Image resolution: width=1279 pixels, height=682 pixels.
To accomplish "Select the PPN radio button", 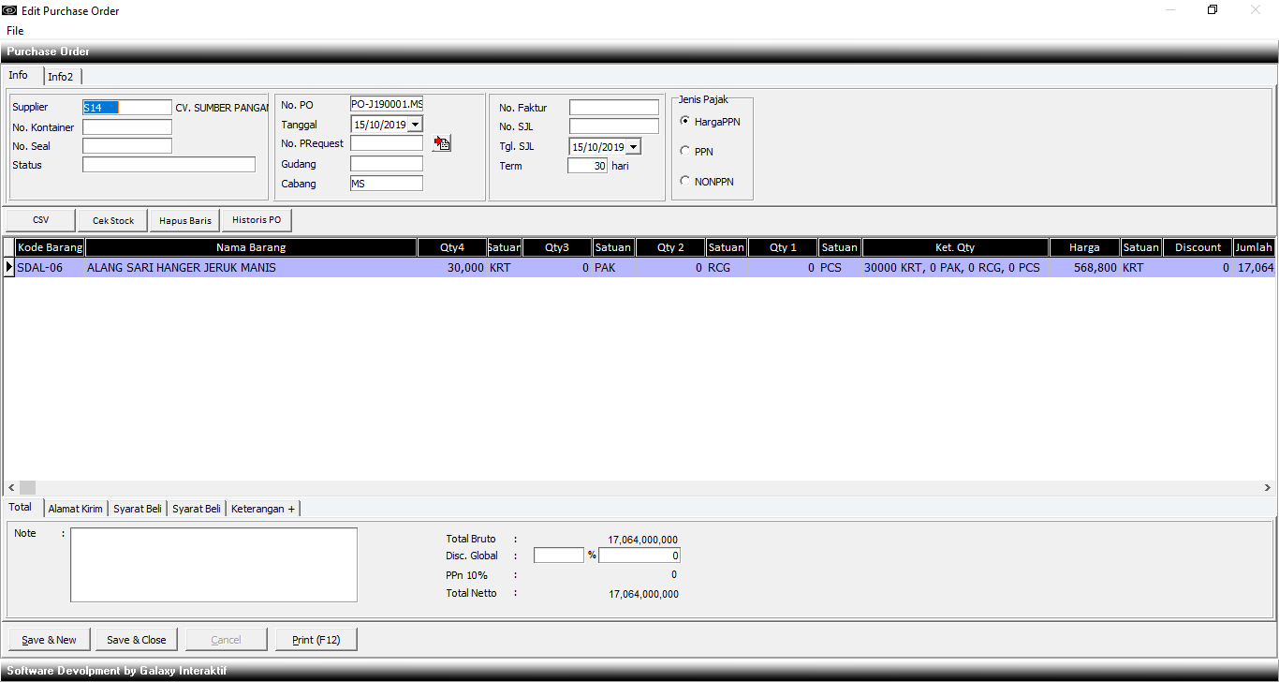I will coord(685,151).
